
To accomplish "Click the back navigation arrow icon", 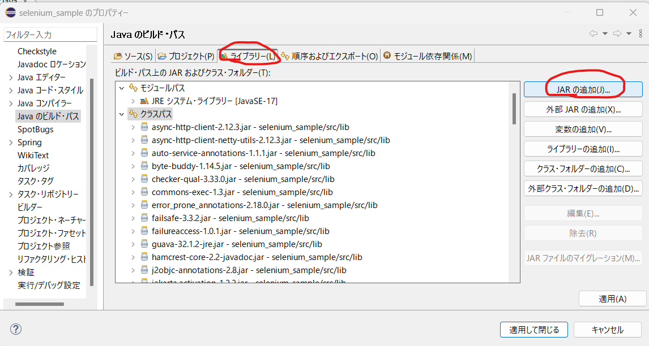I will coord(594,33).
